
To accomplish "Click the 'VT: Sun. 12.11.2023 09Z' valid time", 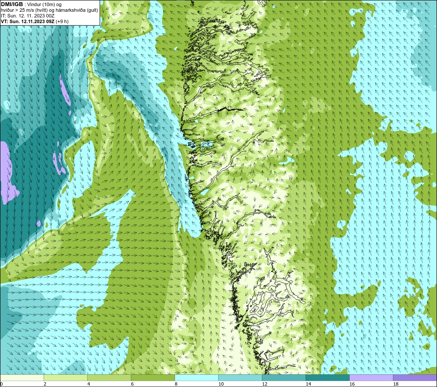I will pyautogui.click(x=28, y=21).
